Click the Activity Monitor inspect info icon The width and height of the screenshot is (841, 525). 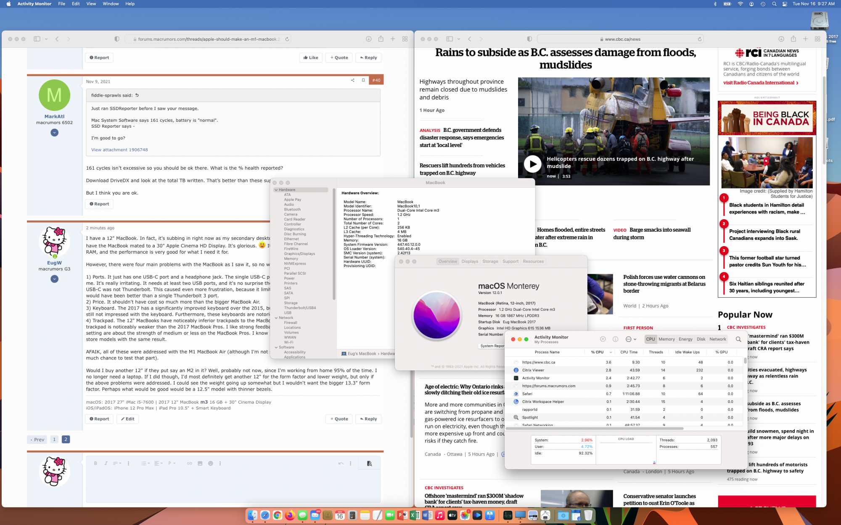coord(615,339)
